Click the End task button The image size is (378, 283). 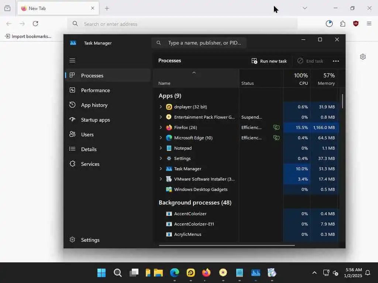coord(310,61)
